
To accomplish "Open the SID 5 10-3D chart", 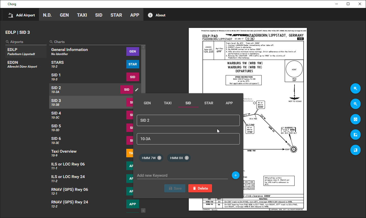I will pyautogui.click(x=91, y=128).
